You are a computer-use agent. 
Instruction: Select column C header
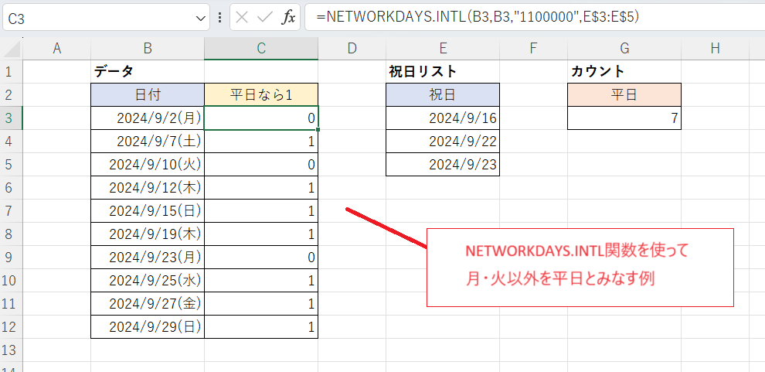261,48
